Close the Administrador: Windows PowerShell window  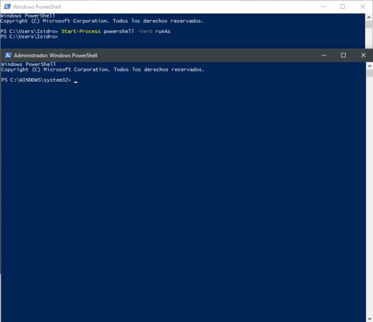[363, 55]
